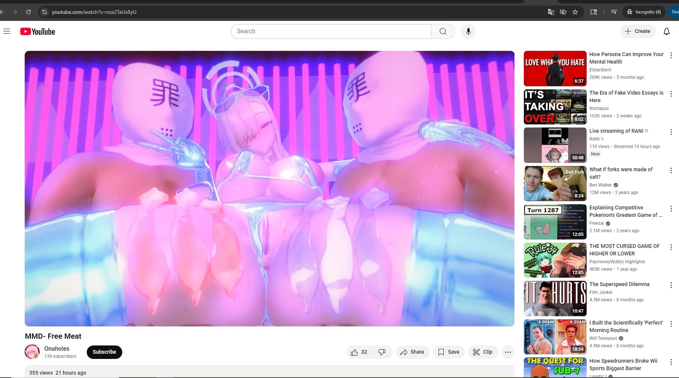
Task: Open the more actions ellipsis under the video
Action: pyautogui.click(x=508, y=352)
